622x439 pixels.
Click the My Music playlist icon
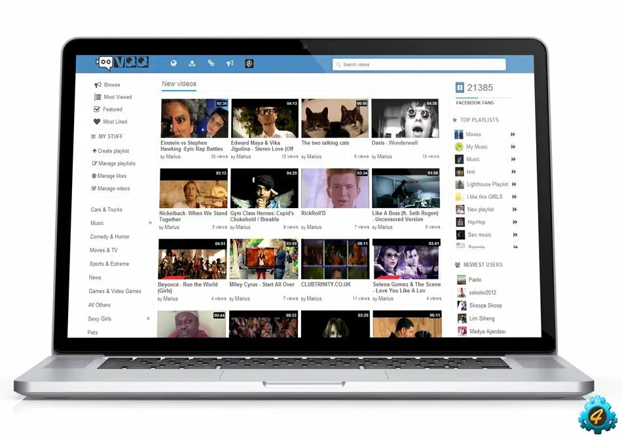(459, 147)
